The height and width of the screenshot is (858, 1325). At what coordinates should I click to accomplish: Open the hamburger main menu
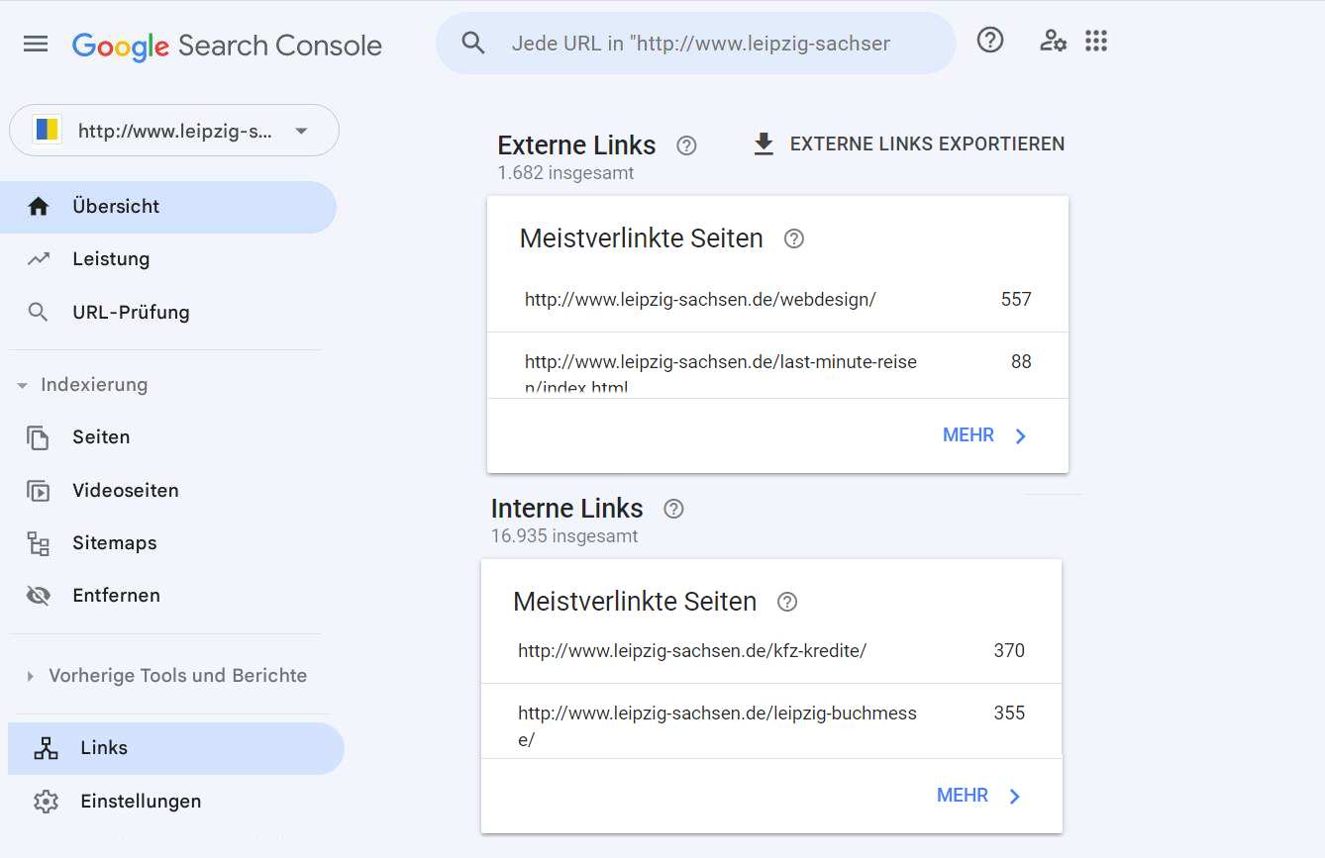pos(36,45)
